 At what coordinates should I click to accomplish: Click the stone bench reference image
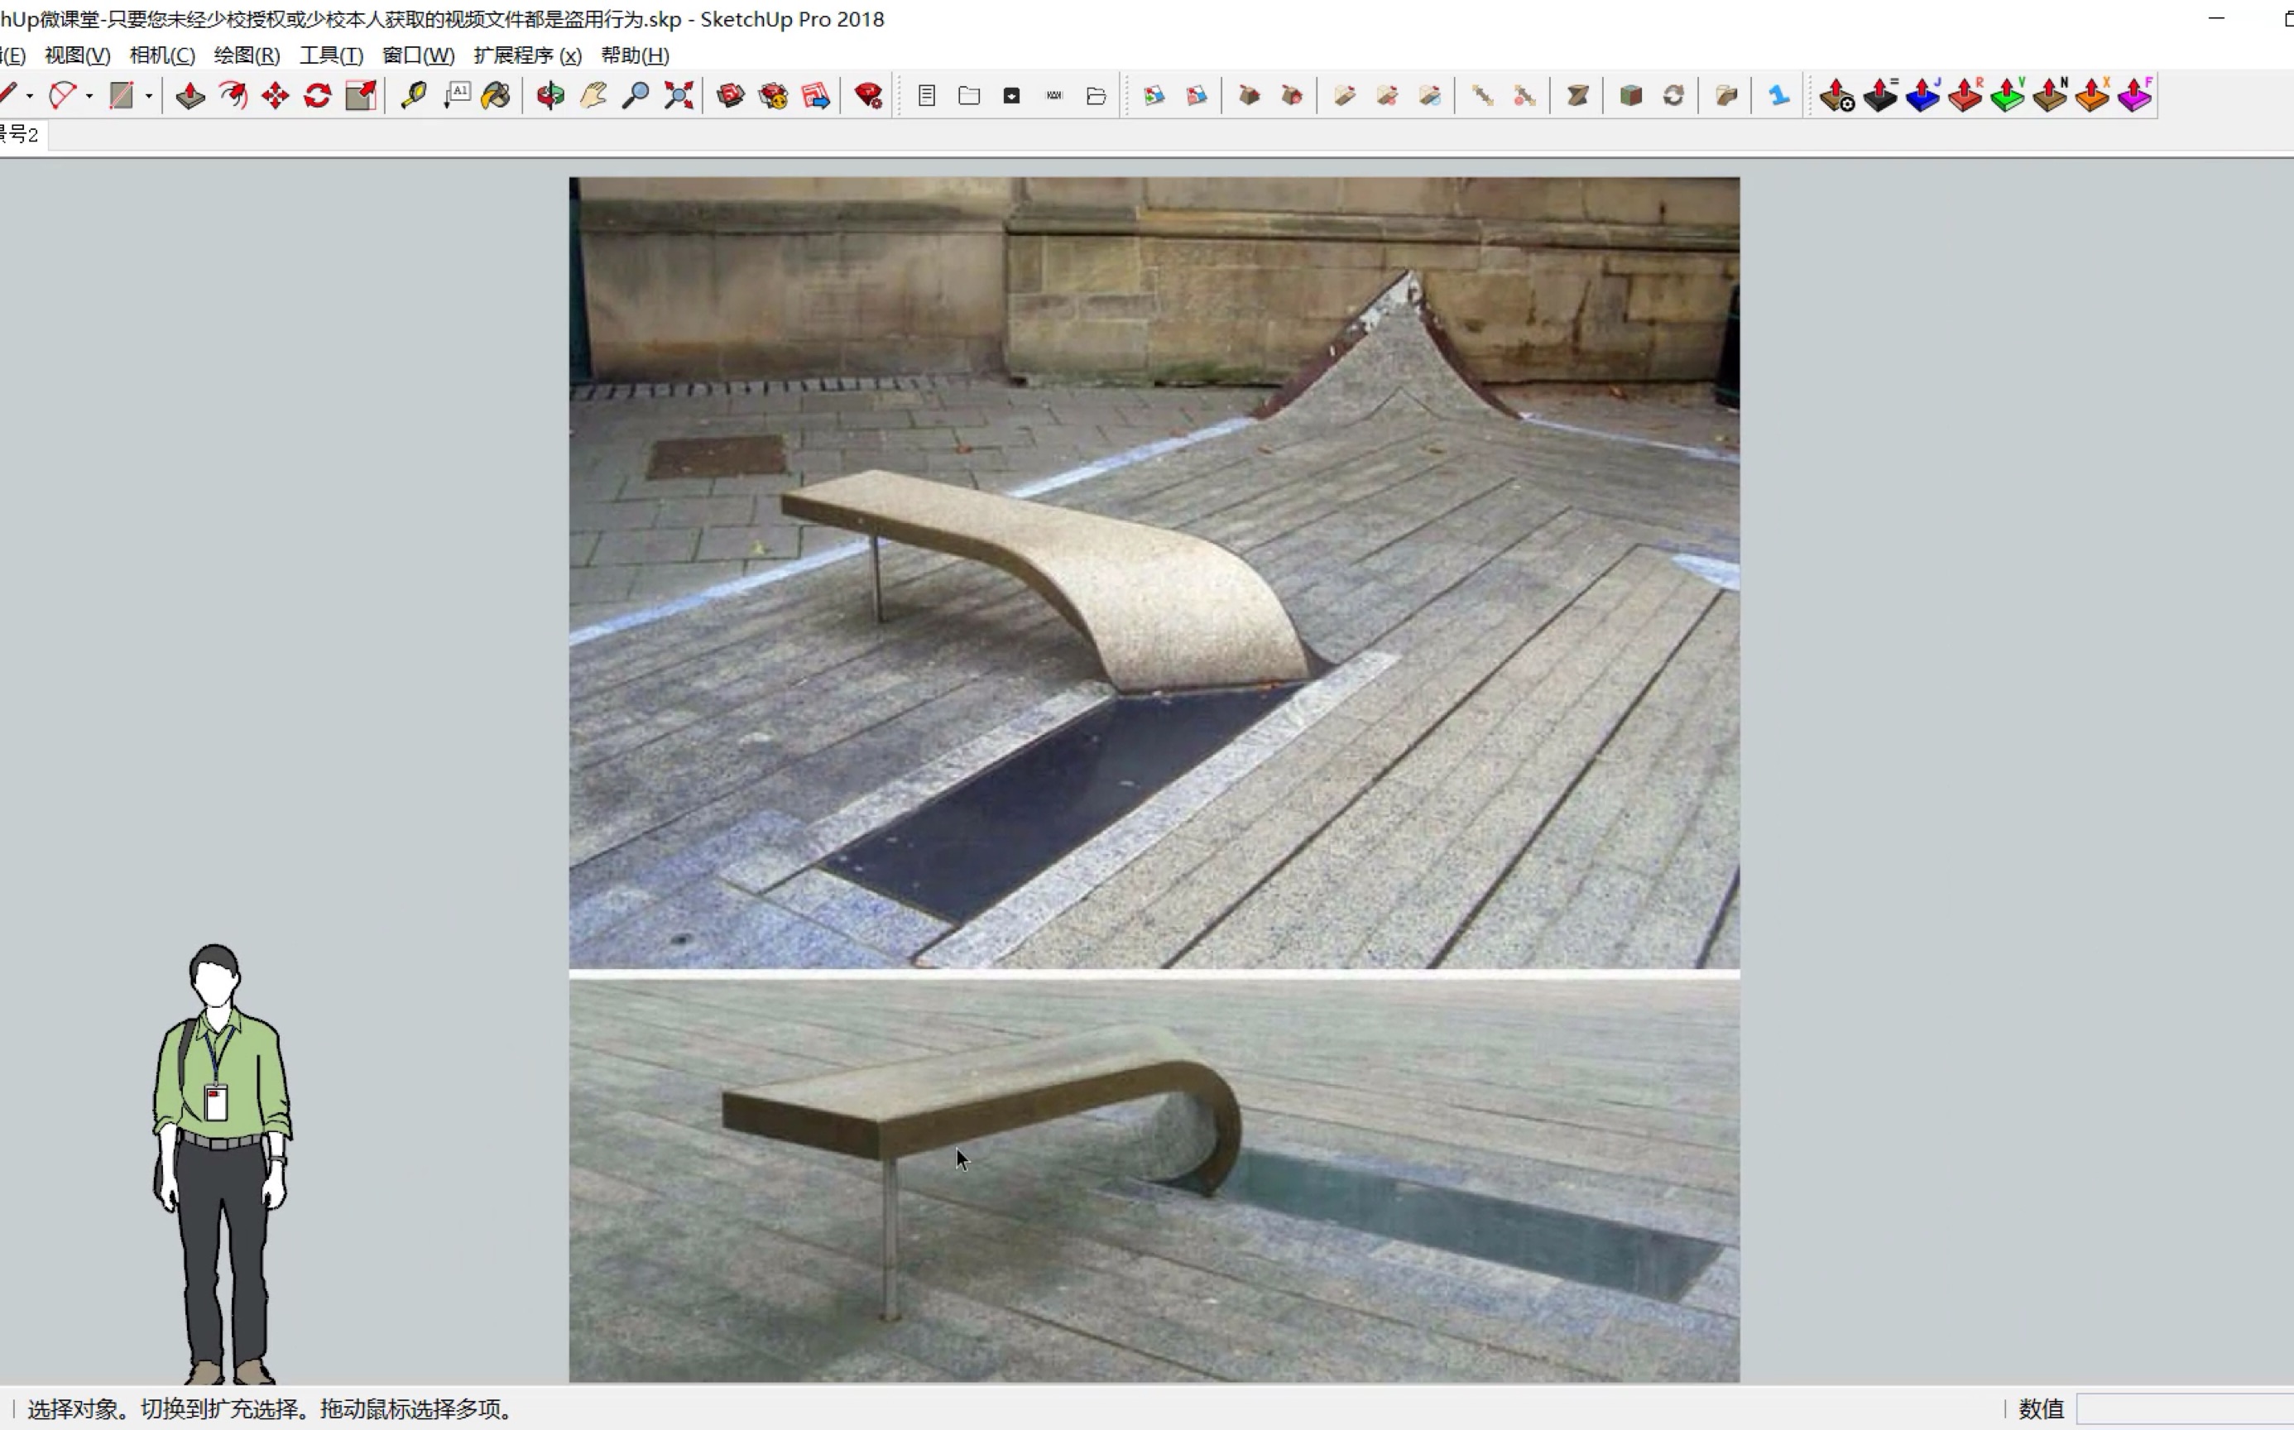click(1154, 780)
